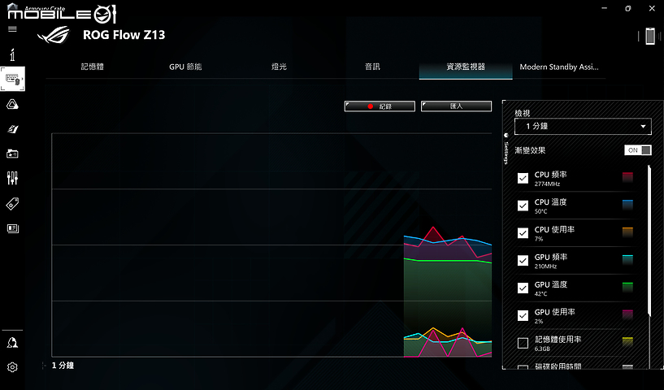The width and height of the screenshot is (664, 390).
Task: Click the ROG logo
Action: point(54,35)
